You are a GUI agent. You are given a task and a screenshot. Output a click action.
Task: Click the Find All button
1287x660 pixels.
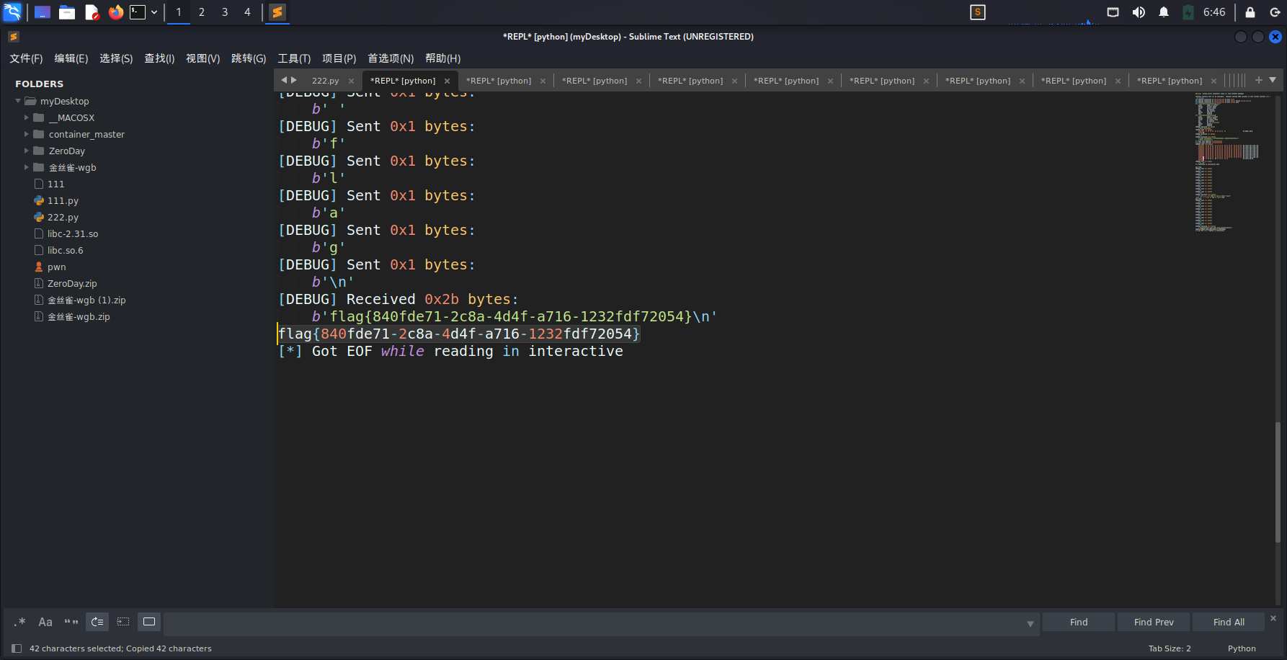click(x=1229, y=623)
